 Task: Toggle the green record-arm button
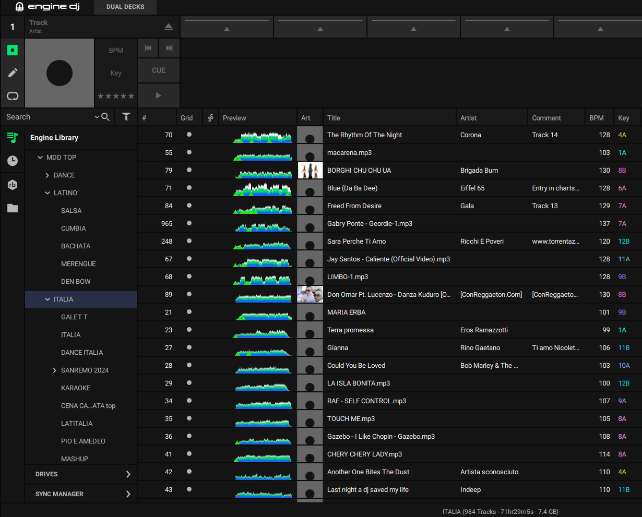[x=13, y=50]
